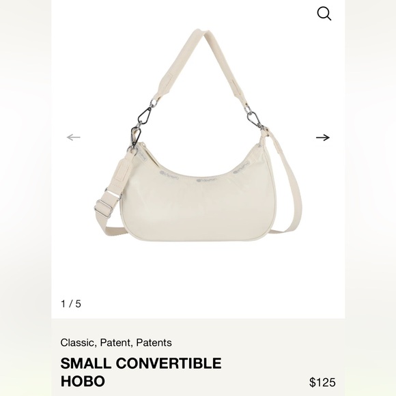Click the magnifying glass zoom icon
396x396 pixels.
324,13
